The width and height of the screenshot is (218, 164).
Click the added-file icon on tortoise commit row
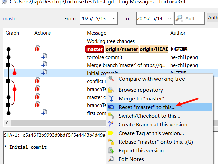coord(44,56)
